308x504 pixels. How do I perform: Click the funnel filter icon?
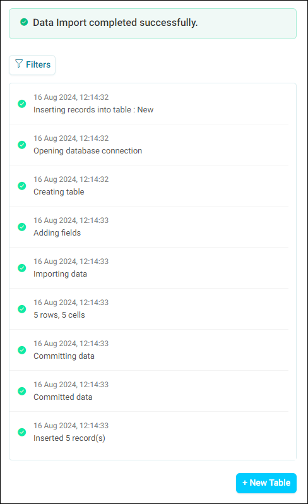[19, 64]
